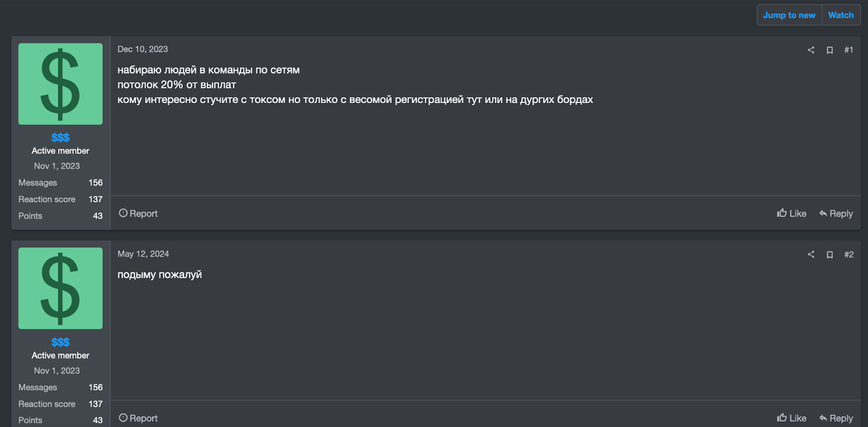This screenshot has height=427, width=868.
Task: Bookmark the second post
Action: pos(829,254)
